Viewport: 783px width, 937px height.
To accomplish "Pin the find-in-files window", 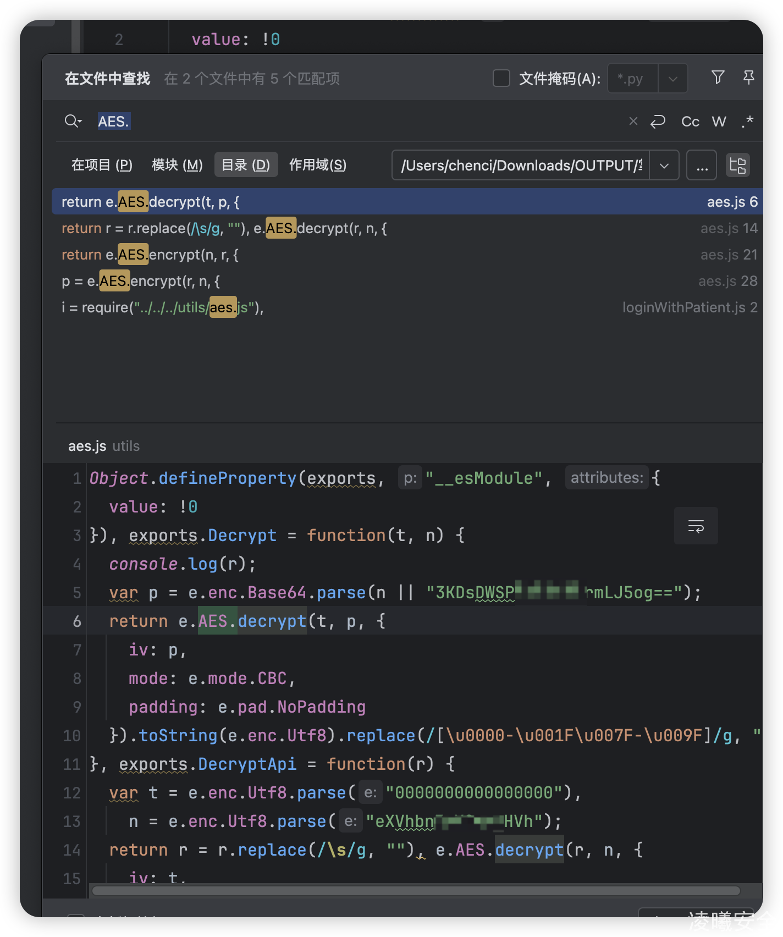I will pyautogui.click(x=748, y=78).
